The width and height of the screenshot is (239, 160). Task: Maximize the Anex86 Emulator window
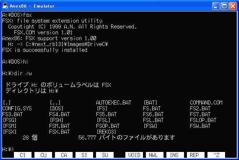tap(224, 6)
